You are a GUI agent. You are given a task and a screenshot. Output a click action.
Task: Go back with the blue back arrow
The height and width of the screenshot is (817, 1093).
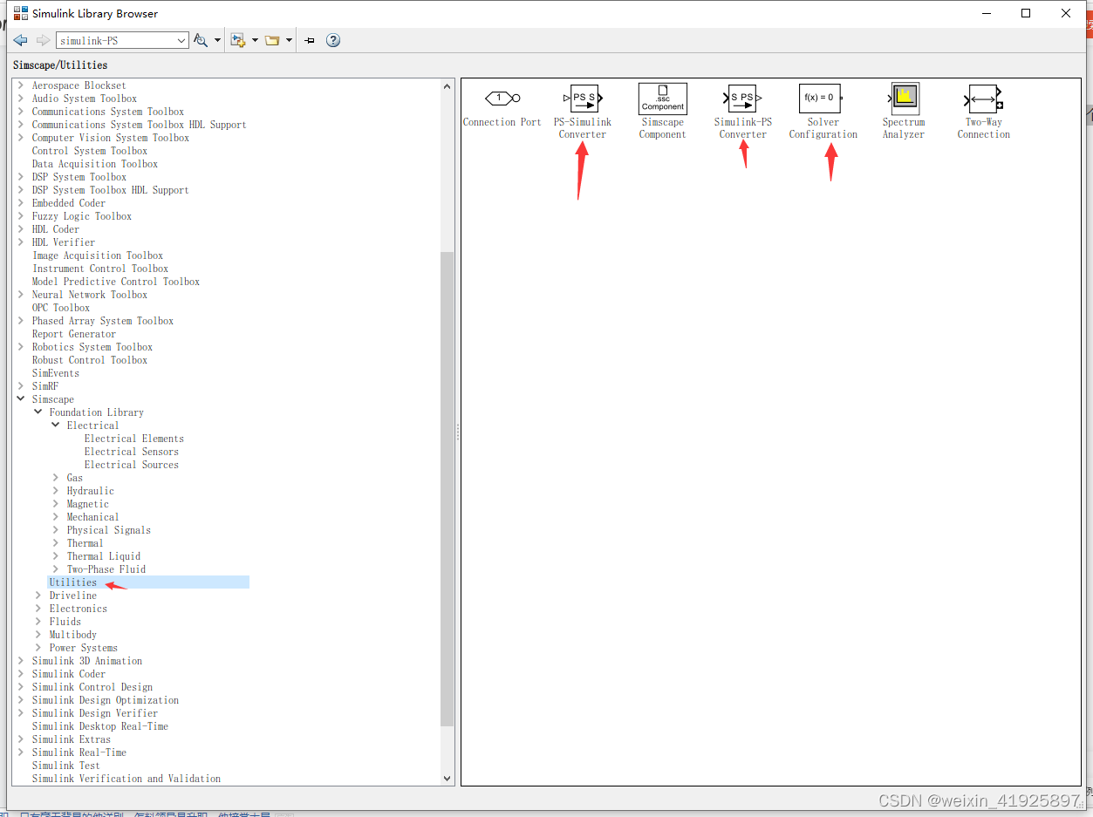21,40
